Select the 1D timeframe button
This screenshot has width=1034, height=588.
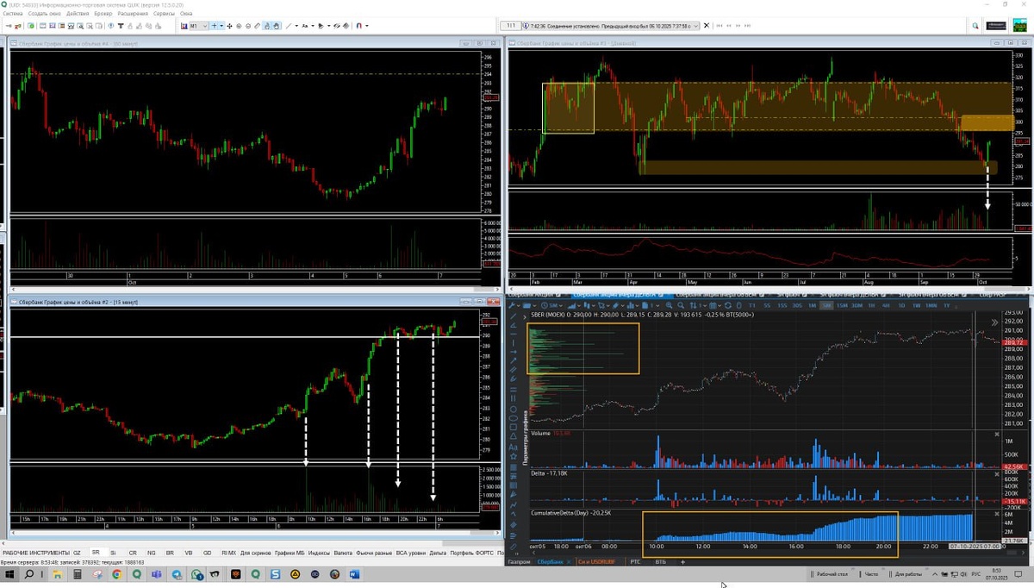click(x=901, y=305)
